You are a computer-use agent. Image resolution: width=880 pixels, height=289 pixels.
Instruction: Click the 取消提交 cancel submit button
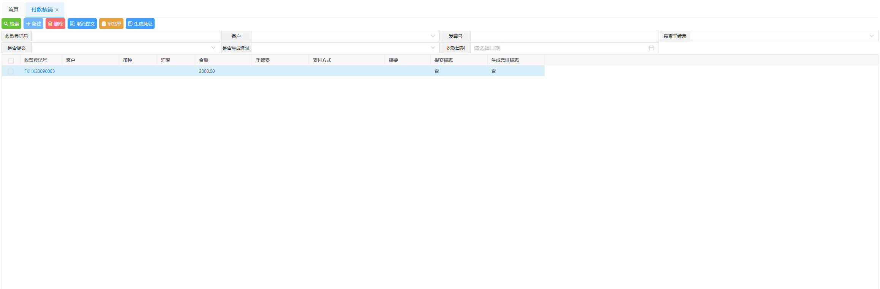coord(82,24)
